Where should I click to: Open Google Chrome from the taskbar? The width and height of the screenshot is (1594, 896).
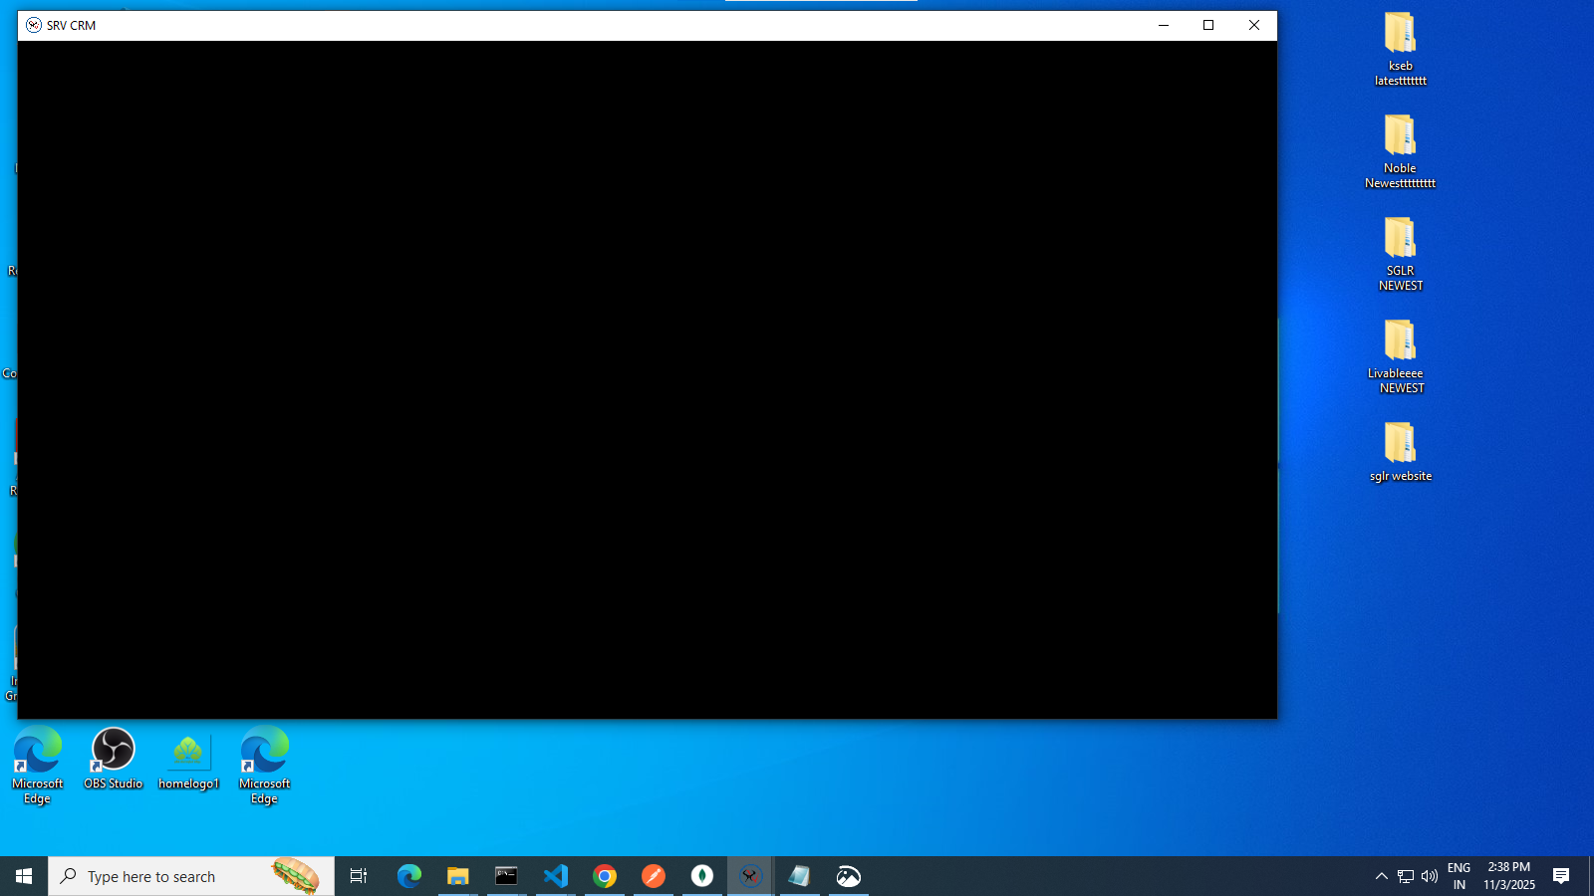(605, 876)
